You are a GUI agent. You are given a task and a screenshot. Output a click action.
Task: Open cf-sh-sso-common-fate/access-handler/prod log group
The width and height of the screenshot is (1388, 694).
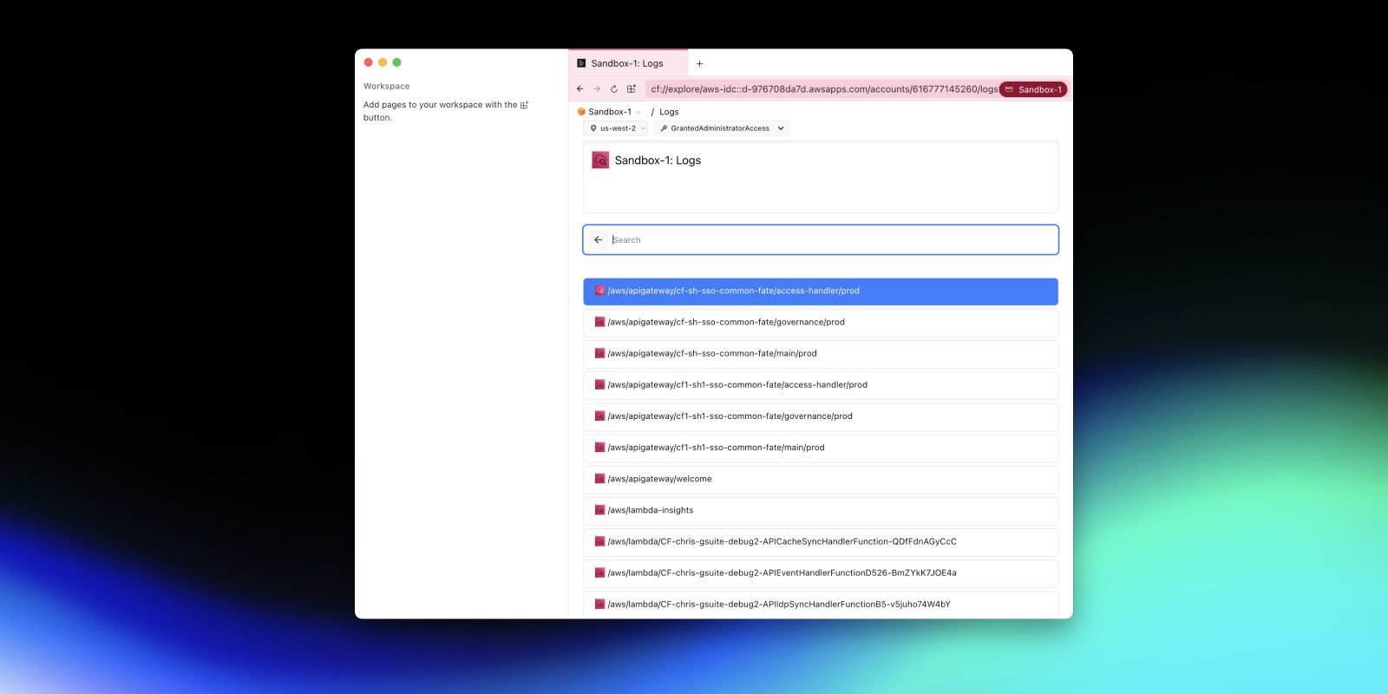pos(821,291)
